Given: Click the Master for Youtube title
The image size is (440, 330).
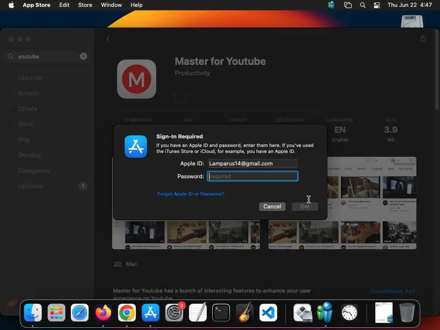Looking at the screenshot, I should (x=220, y=61).
